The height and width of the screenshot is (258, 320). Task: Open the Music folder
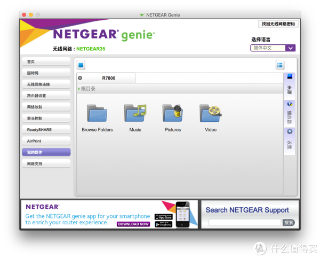pos(135,113)
